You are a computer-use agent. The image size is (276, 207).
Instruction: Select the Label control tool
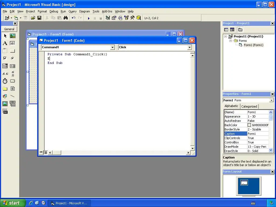click(x=5, y=43)
